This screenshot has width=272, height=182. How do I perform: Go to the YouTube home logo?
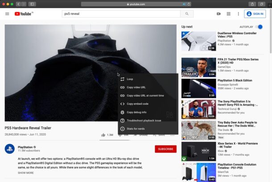point(24,14)
